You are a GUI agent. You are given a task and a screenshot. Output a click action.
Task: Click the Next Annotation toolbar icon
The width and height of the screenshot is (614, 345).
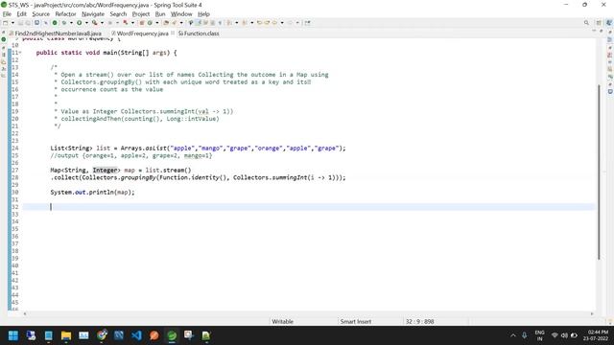(230, 23)
